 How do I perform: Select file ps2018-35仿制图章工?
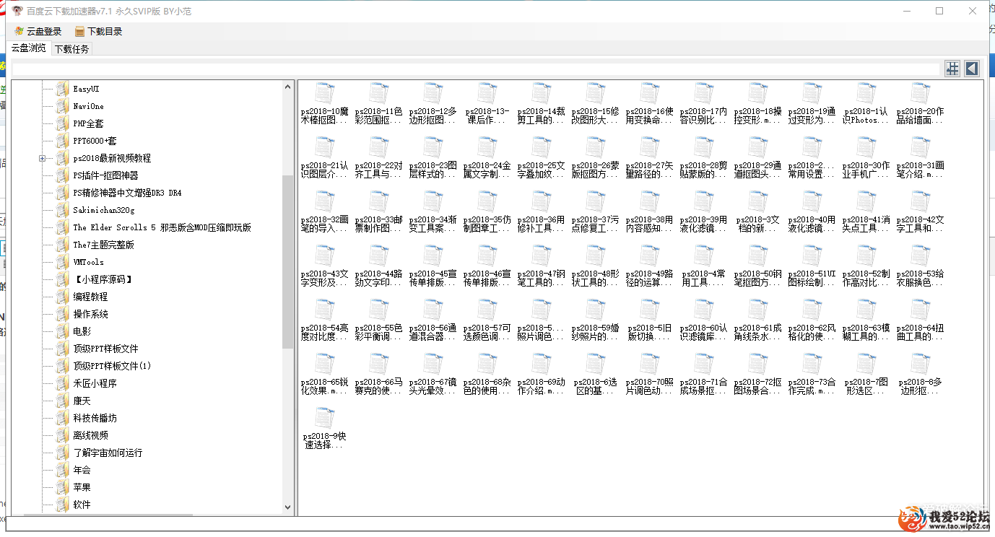(x=487, y=212)
